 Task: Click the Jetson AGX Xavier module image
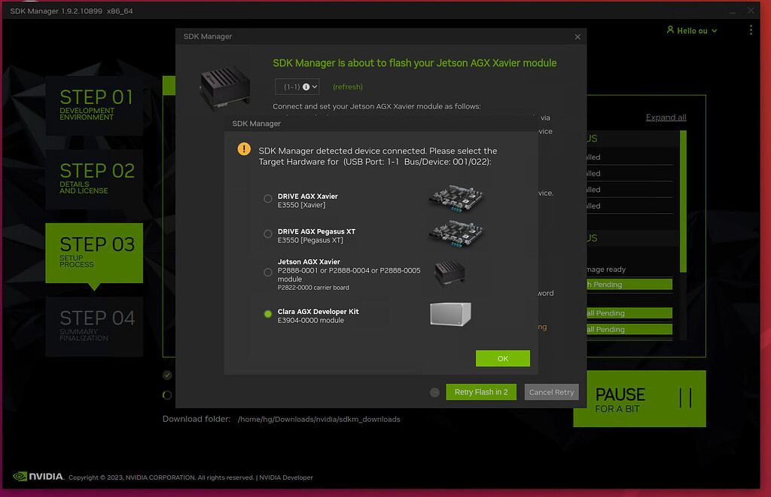tap(449, 274)
